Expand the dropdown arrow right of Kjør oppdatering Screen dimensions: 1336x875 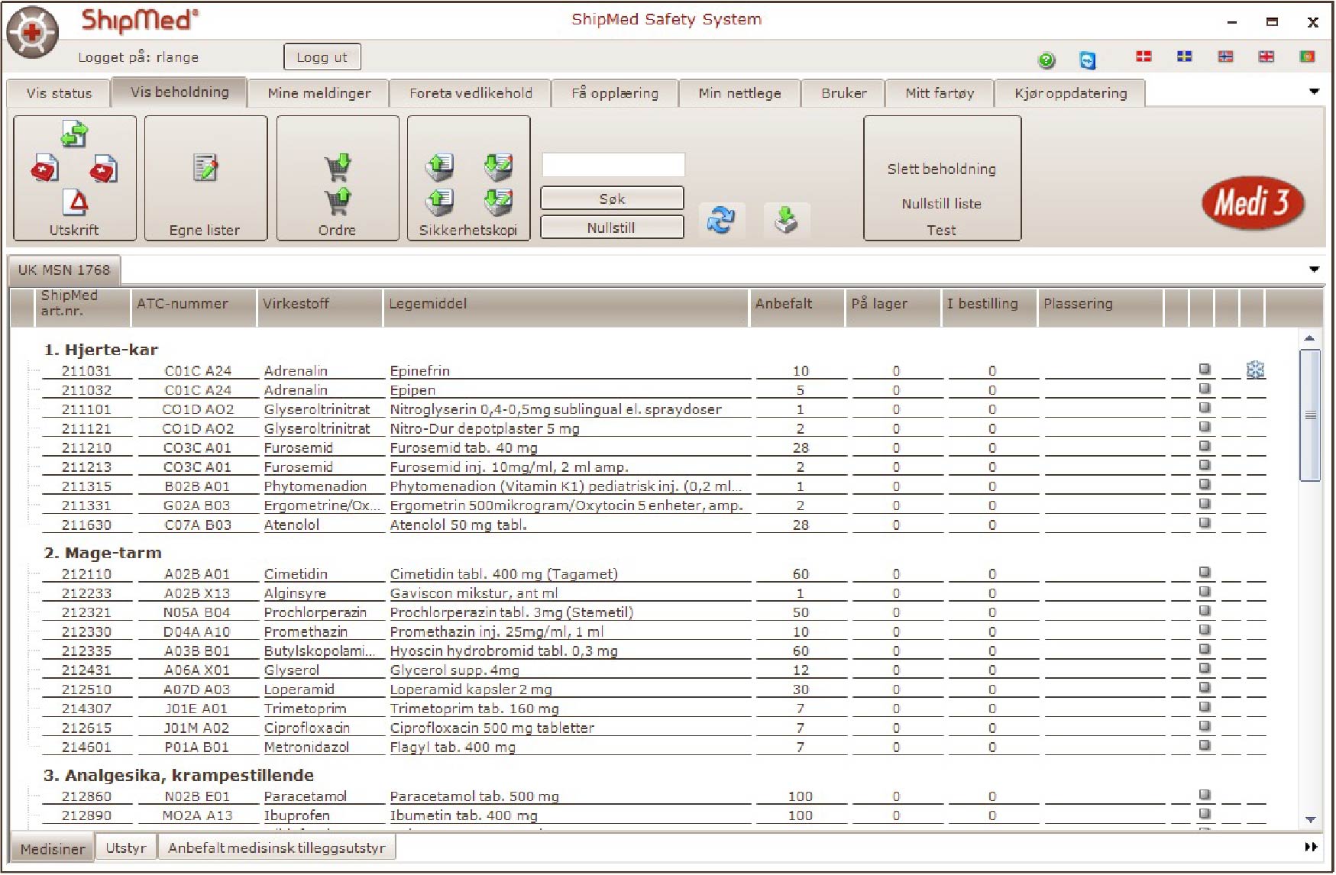pyautogui.click(x=1315, y=90)
